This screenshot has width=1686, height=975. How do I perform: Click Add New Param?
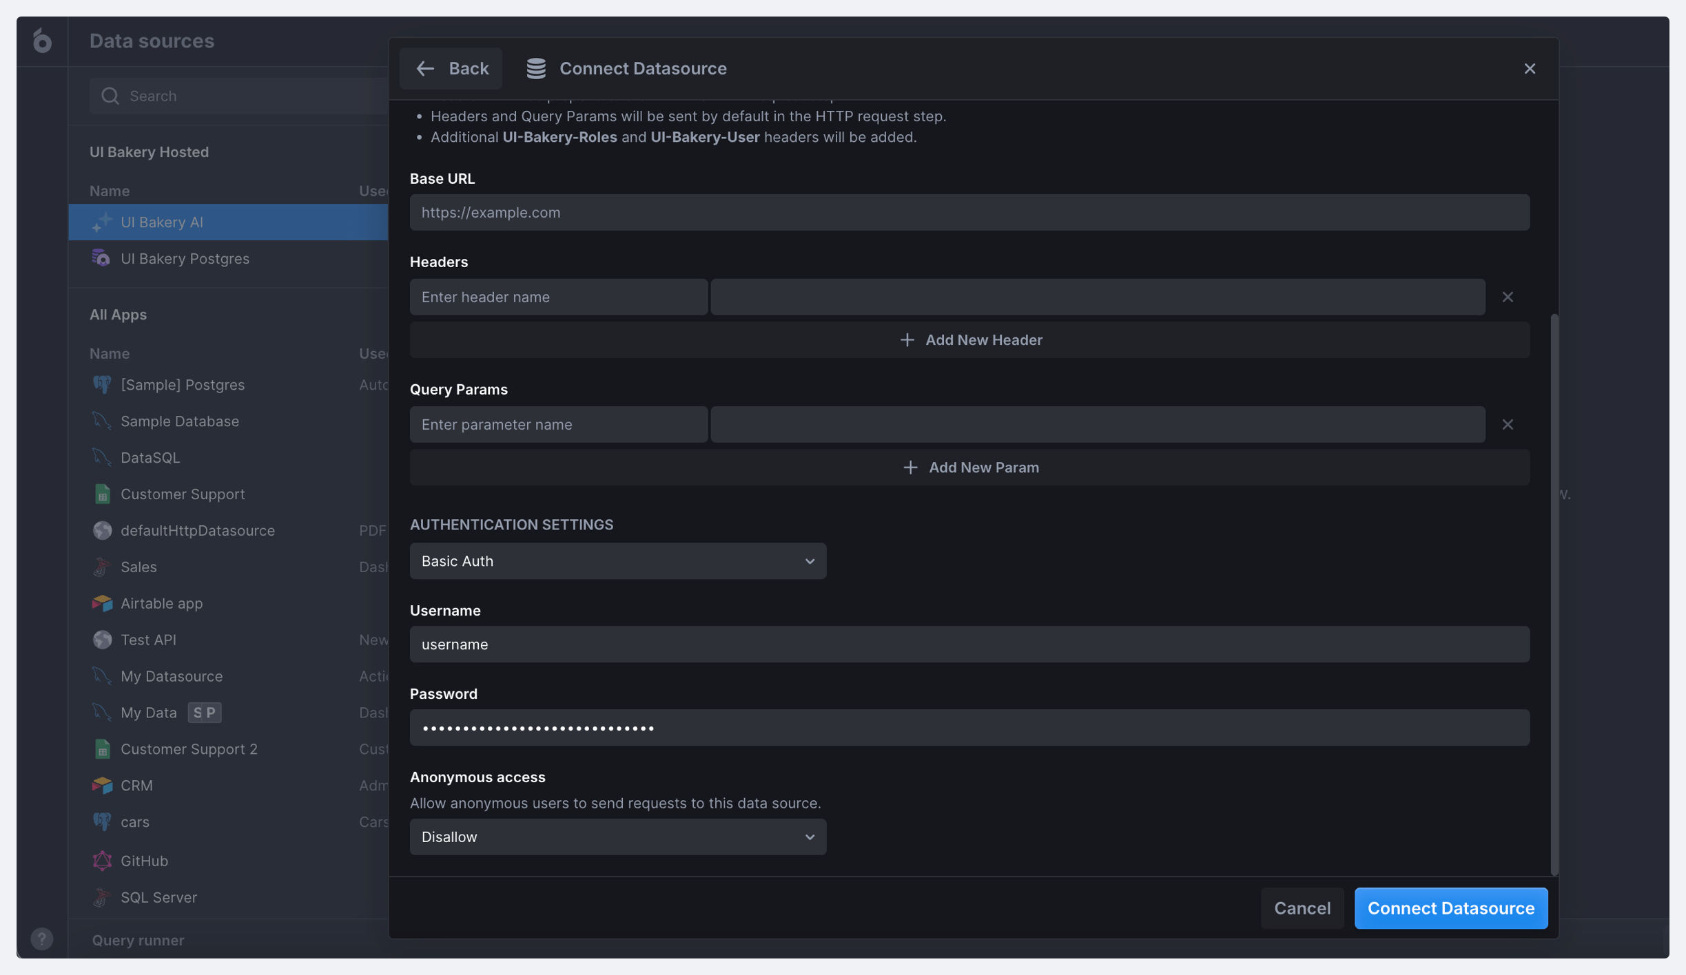[x=969, y=468]
